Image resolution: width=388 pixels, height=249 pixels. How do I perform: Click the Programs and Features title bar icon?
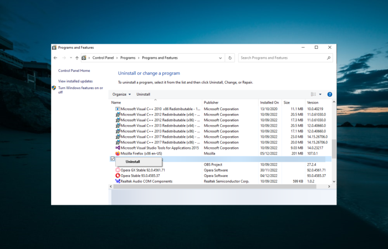tap(54, 48)
